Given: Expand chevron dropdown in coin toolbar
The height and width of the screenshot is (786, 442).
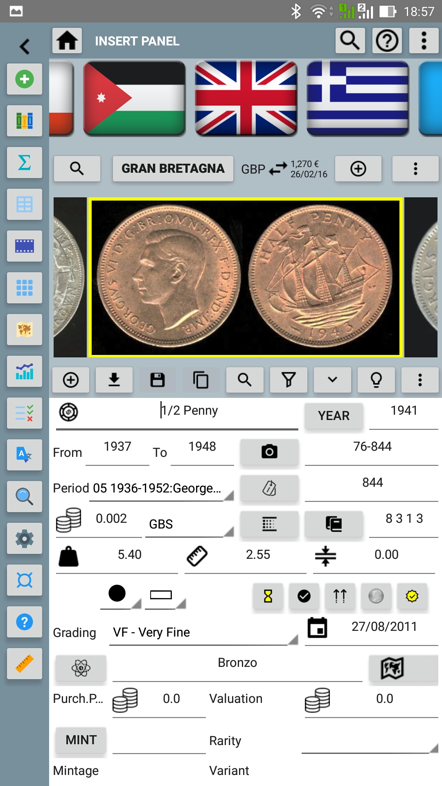Looking at the screenshot, I should [332, 380].
